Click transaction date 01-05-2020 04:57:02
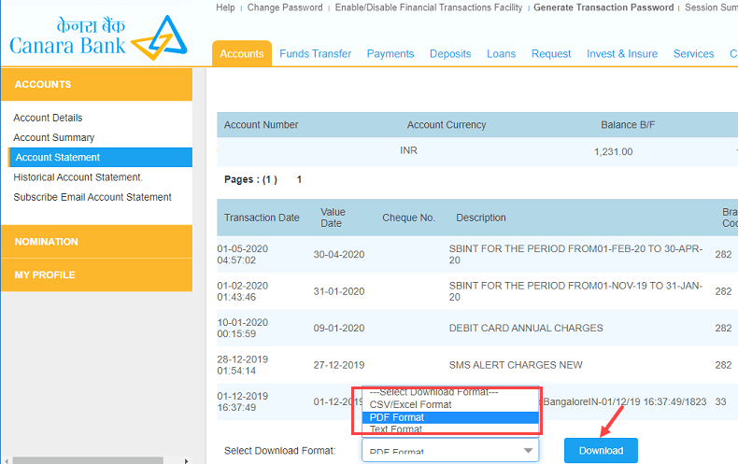The image size is (738, 464). click(x=242, y=254)
